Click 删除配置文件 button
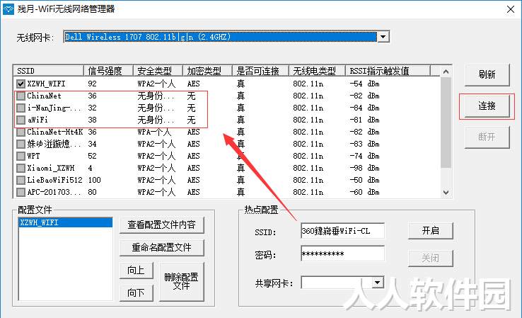 coord(182,281)
